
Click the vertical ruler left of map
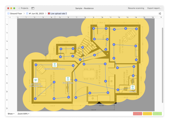click(x=7, y=65)
